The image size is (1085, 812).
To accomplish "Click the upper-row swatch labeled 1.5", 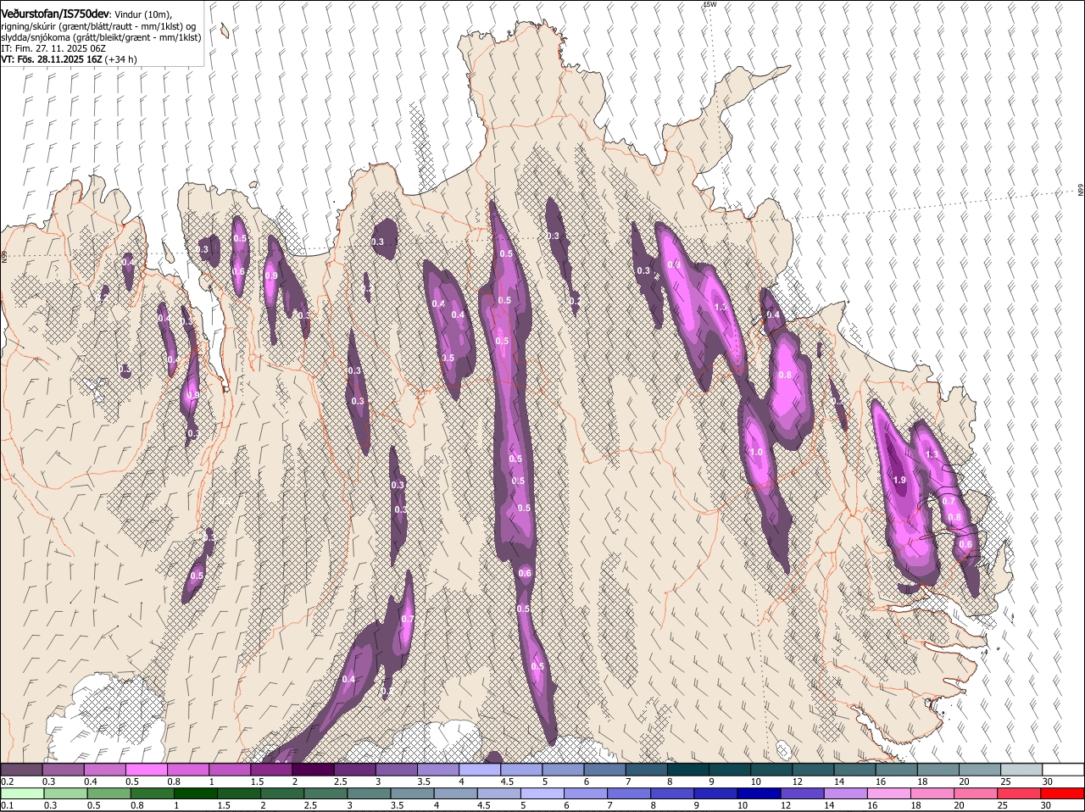I will click(x=270, y=769).
